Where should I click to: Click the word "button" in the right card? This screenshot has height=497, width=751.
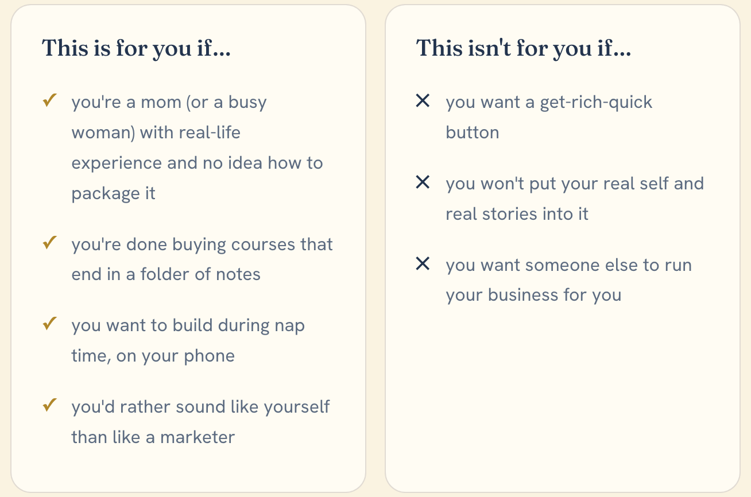473,133
